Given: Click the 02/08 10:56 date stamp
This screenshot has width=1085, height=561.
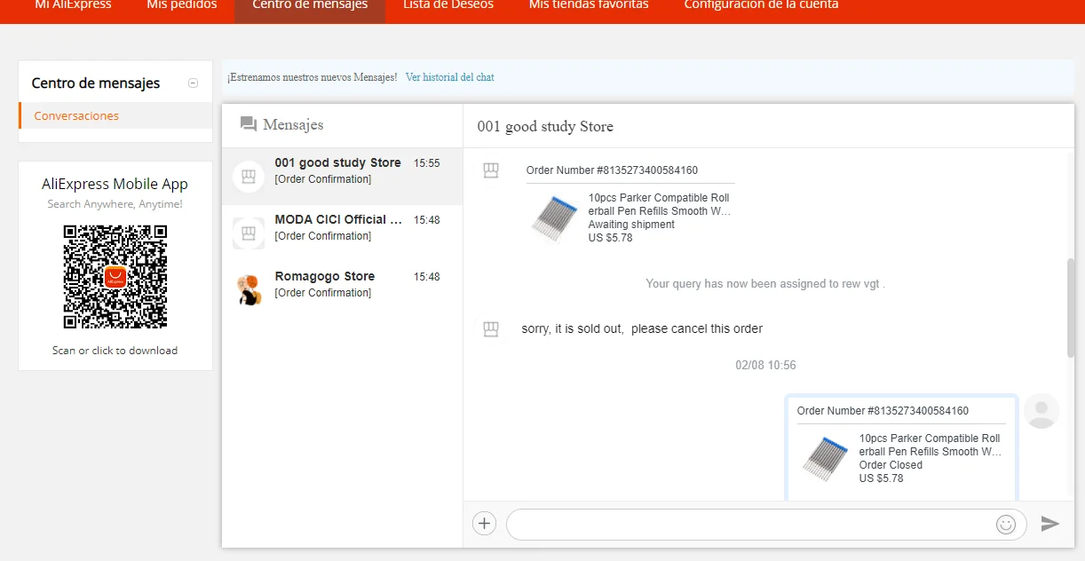Looking at the screenshot, I should click(765, 366).
